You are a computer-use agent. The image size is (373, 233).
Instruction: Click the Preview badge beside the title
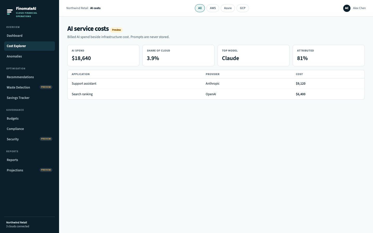116,30
